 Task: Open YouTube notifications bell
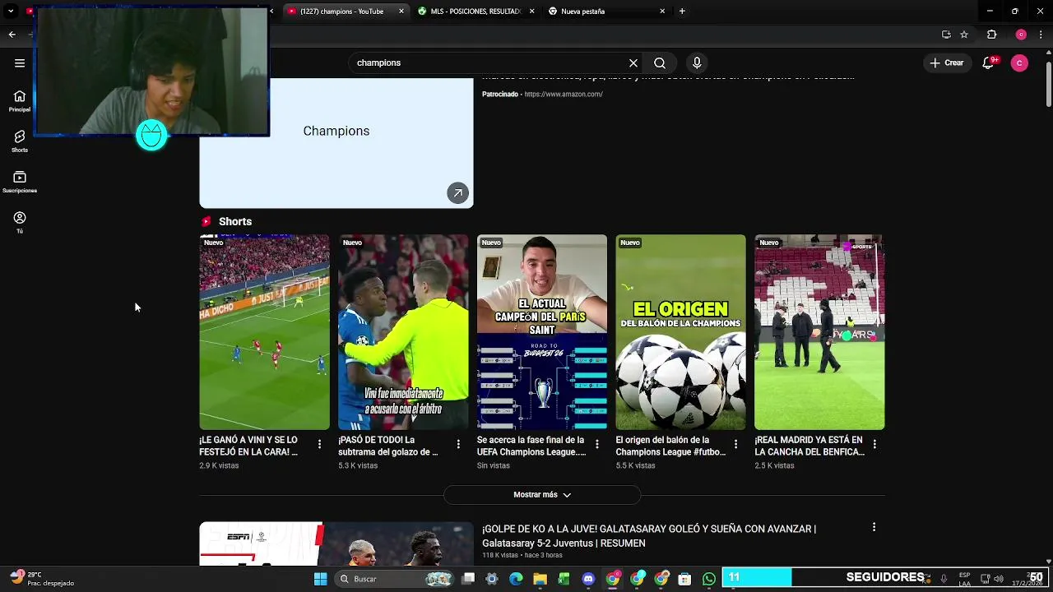pyautogui.click(x=990, y=62)
